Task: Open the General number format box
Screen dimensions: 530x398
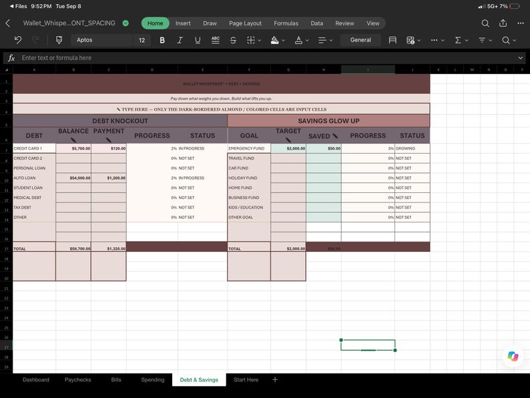Action: (x=360, y=40)
